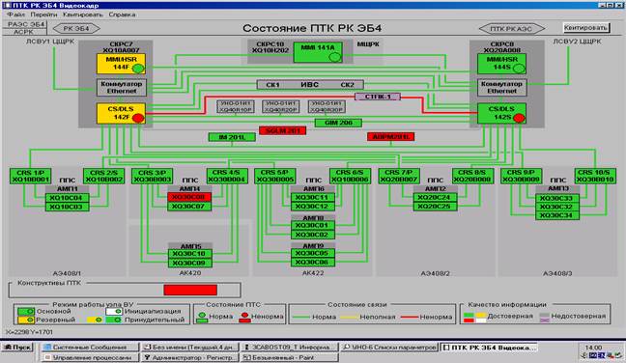Select the CRS 4/S node
This screenshot has height=363, width=626.
point(227,177)
